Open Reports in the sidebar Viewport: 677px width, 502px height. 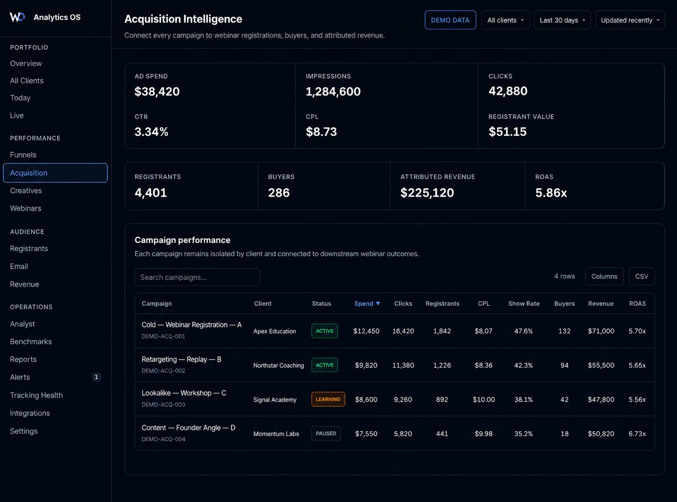click(23, 359)
